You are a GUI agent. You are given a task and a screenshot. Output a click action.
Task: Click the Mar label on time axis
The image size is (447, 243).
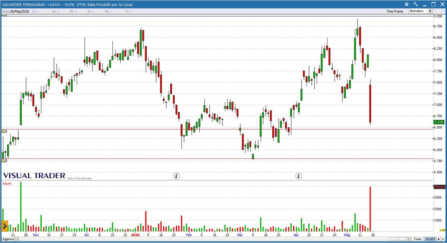click(x=240, y=235)
